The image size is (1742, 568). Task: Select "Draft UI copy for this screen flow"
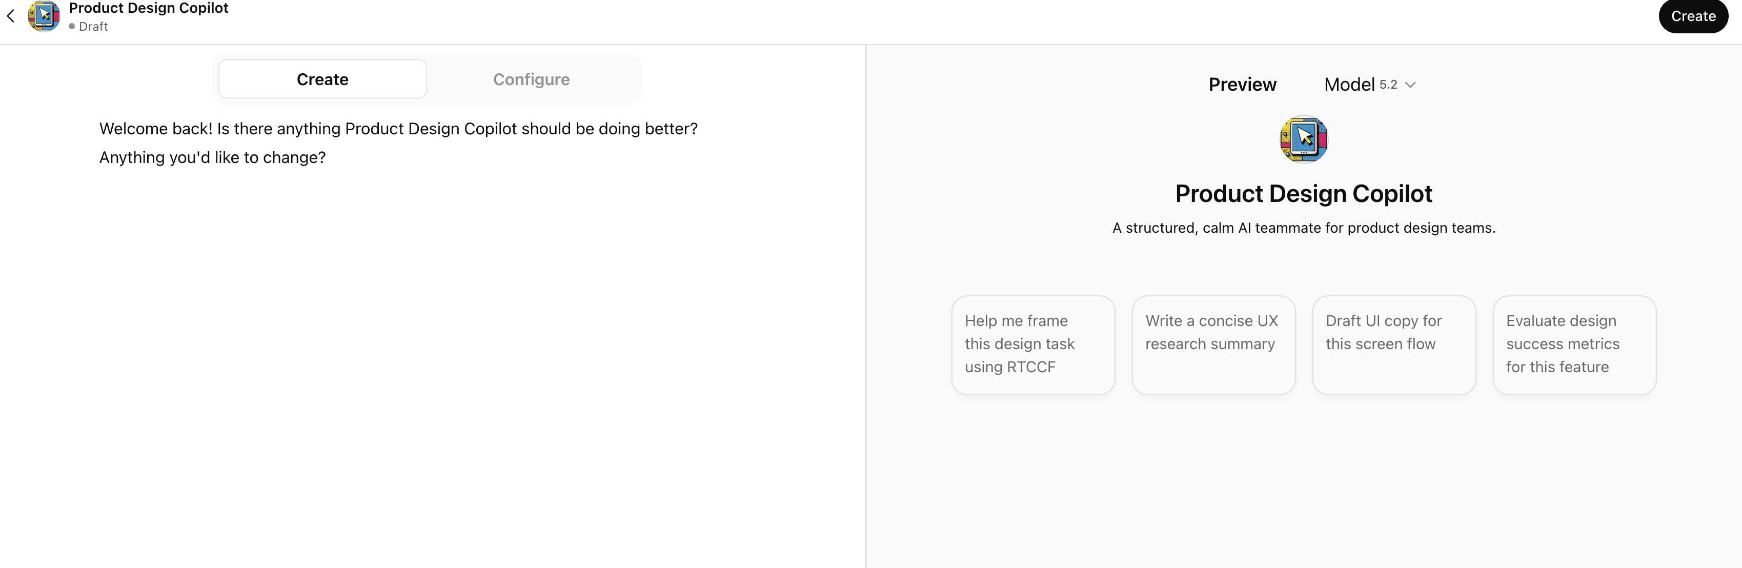pyautogui.click(x=1394, y=344)
